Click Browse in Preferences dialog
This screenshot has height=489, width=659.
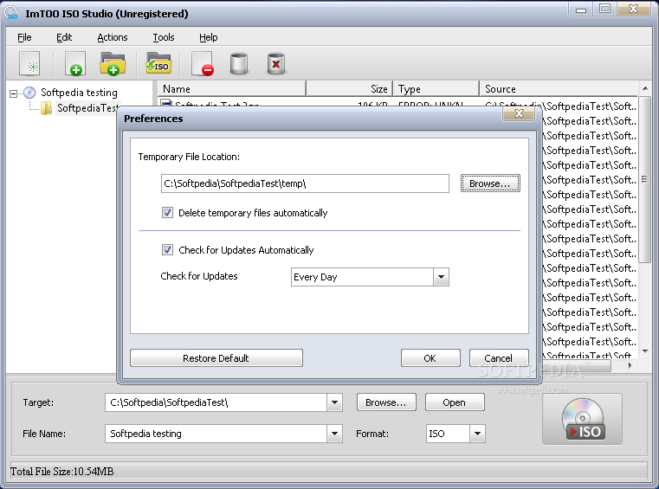490,183
